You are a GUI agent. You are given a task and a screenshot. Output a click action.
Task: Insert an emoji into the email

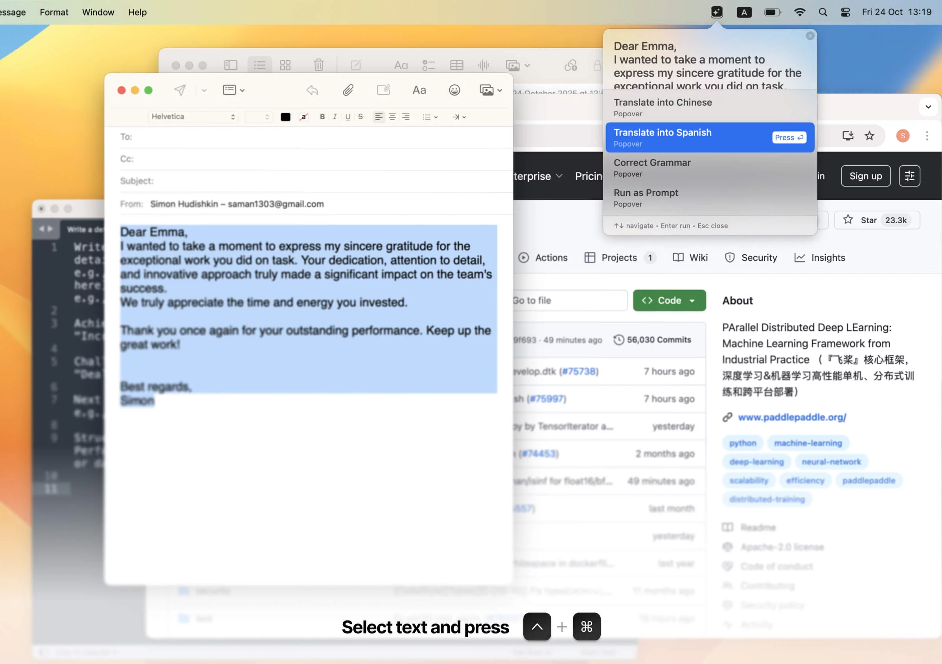tap(454, 90)
